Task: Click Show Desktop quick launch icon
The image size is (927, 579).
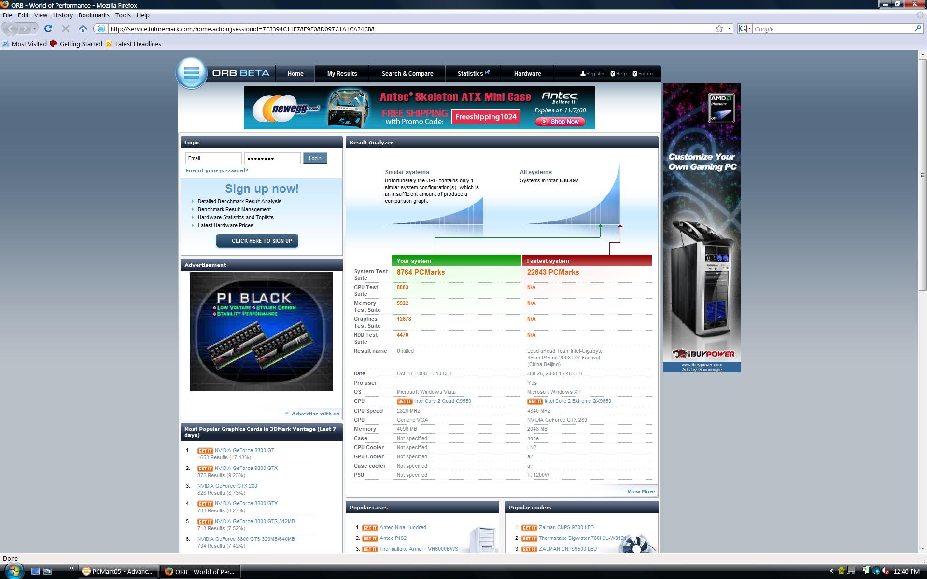Action: [35, 571]
